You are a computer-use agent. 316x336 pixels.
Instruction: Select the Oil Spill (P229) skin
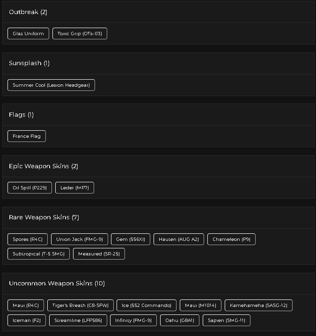click(29, 188)
